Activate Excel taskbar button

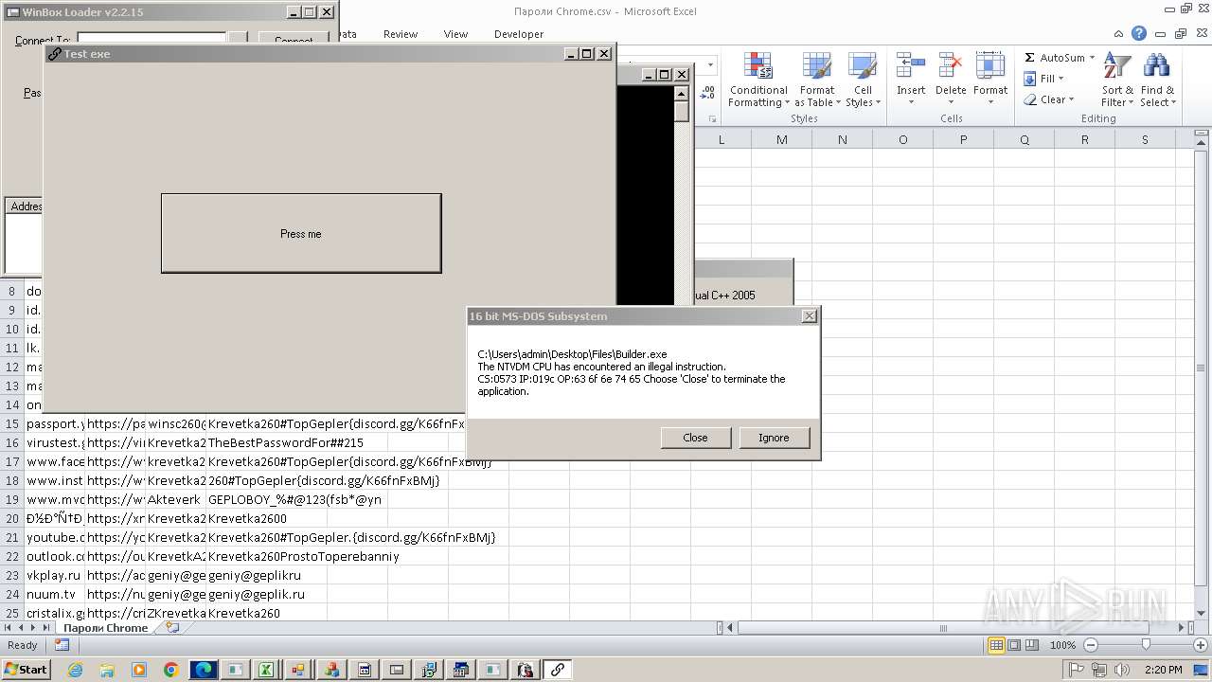coord(267,670)
